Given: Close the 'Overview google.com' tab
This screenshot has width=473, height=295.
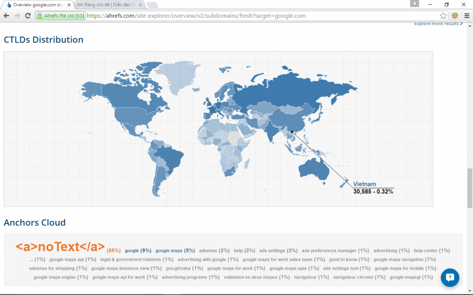Looking at the screenshot, I should [x=69, y=5].
